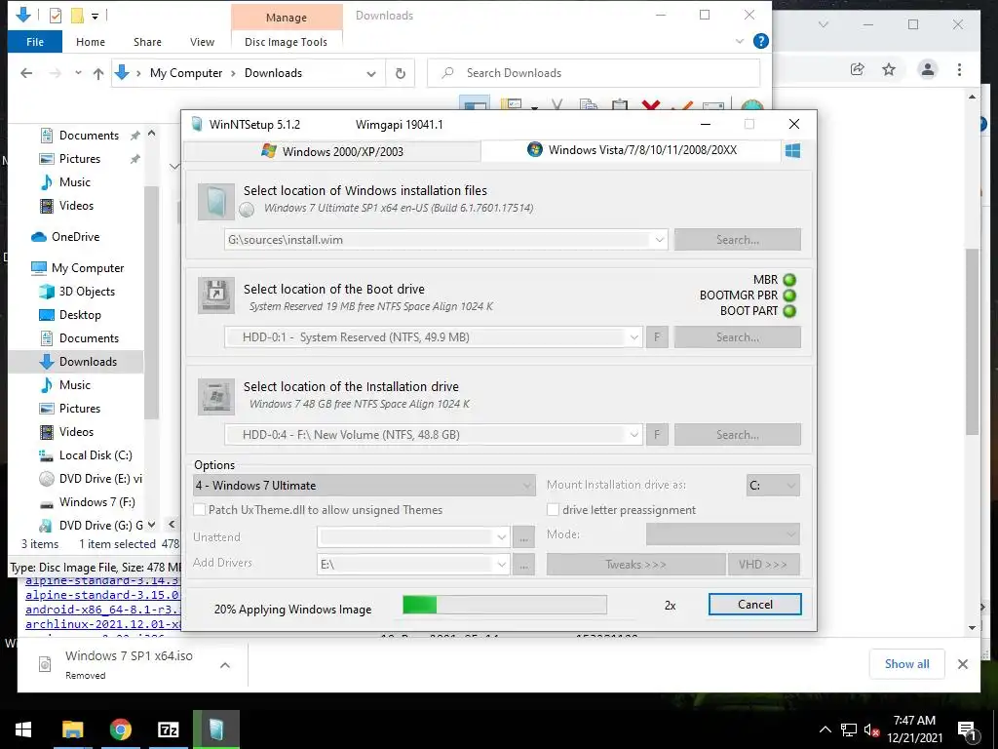Go up one folder level in Explorer
This screenshot has width=998, height=749.
click(x=98, y=73)
